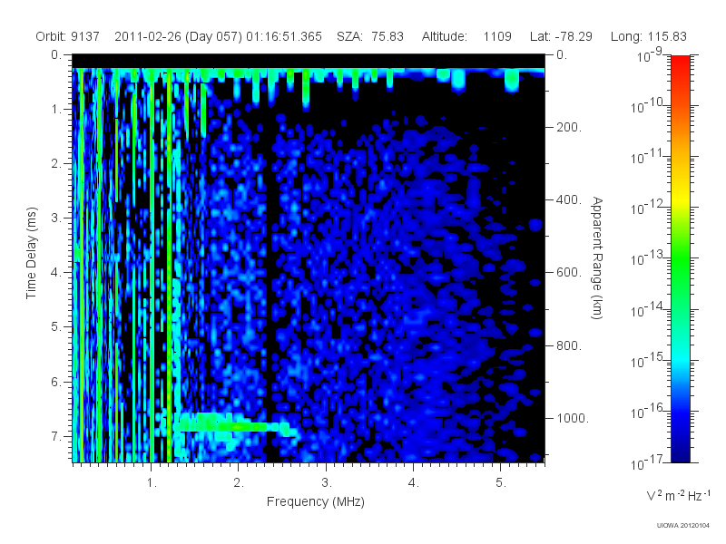Click the yellow band of the color bar

pos(681,199)
